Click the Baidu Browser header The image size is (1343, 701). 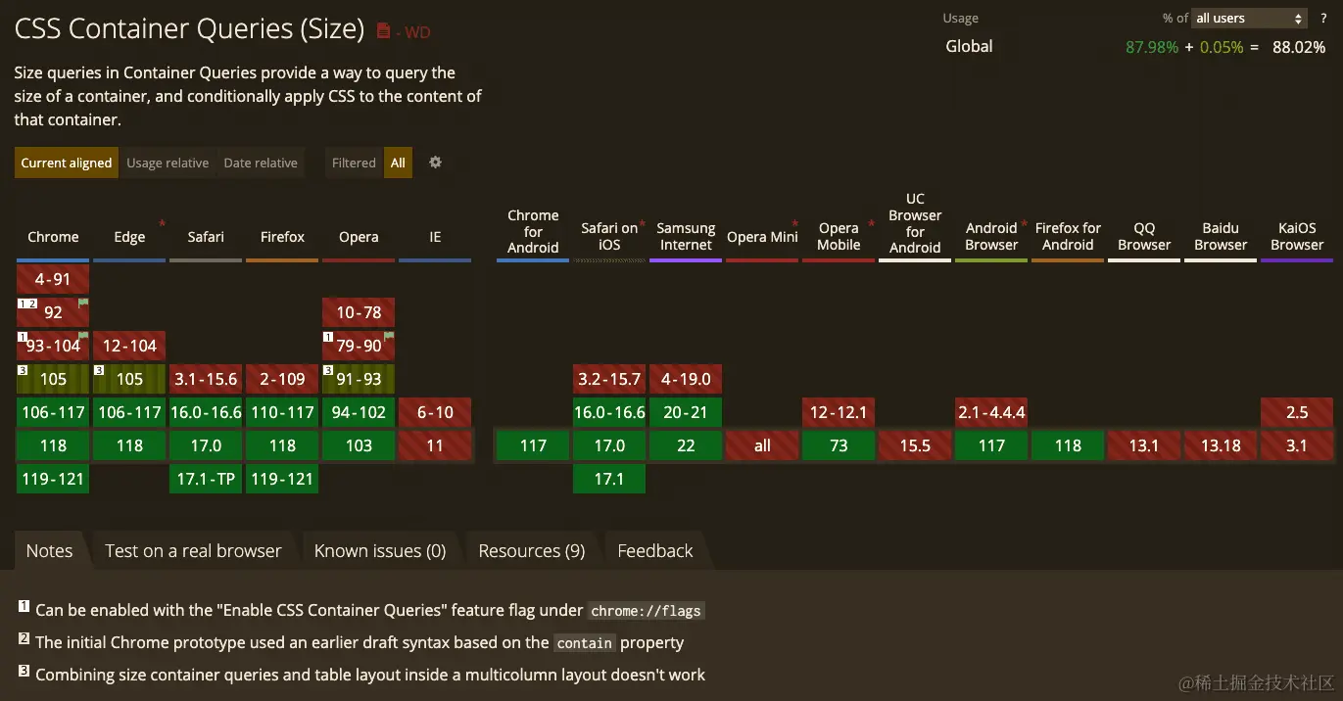coord(1221,236)
